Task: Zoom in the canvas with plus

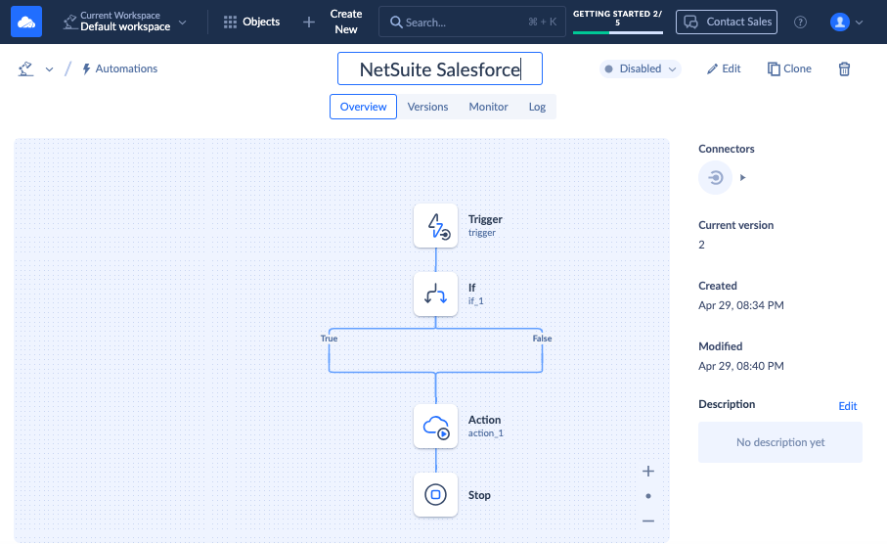Action: [648, 471]
